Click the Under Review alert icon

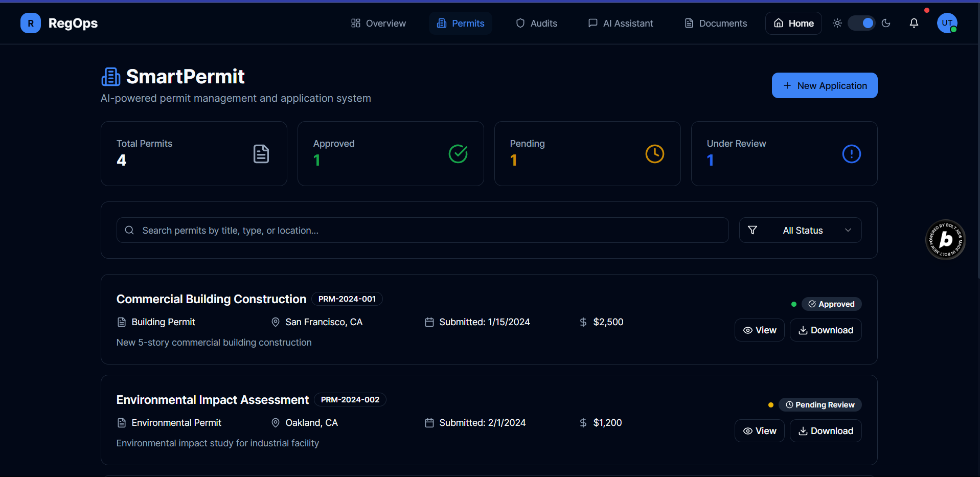tap(851, 154)
